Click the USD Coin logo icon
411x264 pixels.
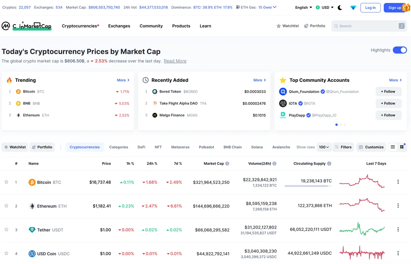pyautogui.click(x=32, y=253)
